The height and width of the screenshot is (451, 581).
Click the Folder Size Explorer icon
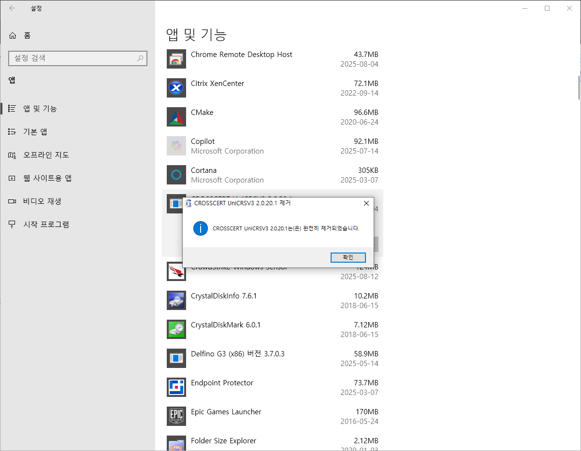tap(176, 443)
